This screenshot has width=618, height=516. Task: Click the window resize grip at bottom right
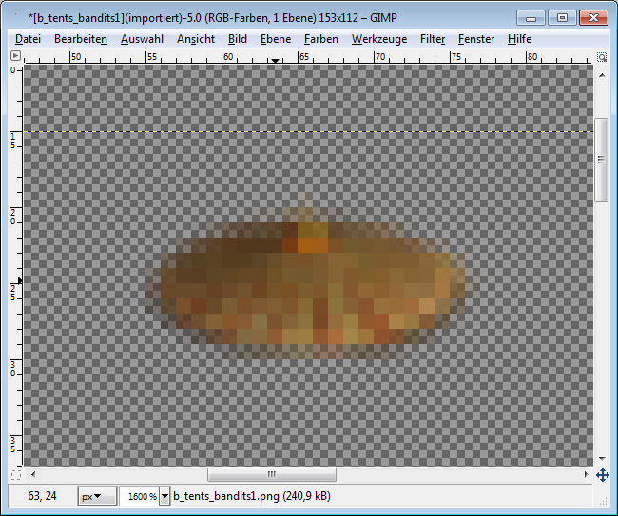[604, 501]
